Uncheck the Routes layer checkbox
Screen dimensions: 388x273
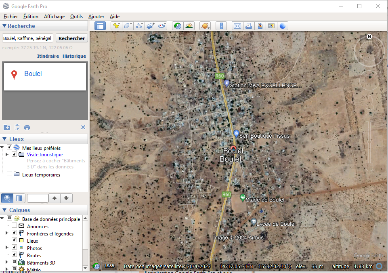(15, 256)
